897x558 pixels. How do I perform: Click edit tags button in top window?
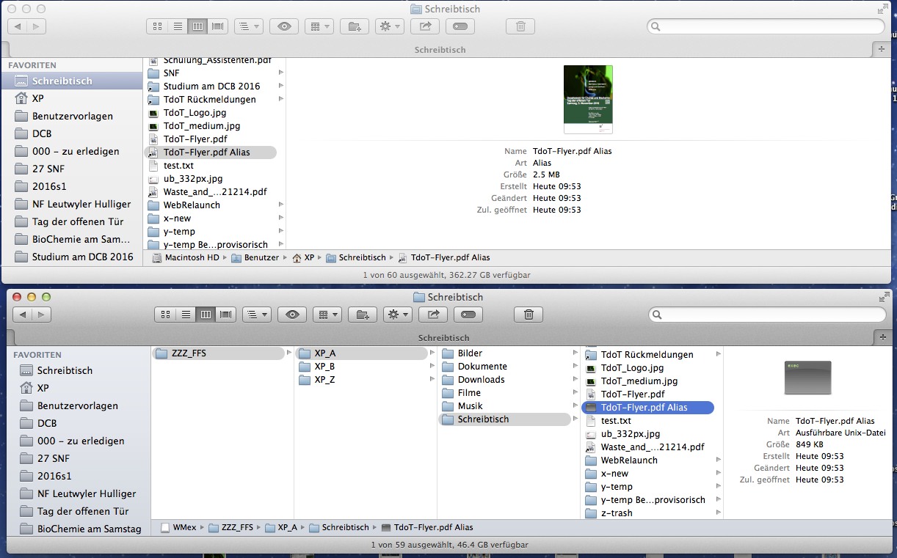pos(460,26)
